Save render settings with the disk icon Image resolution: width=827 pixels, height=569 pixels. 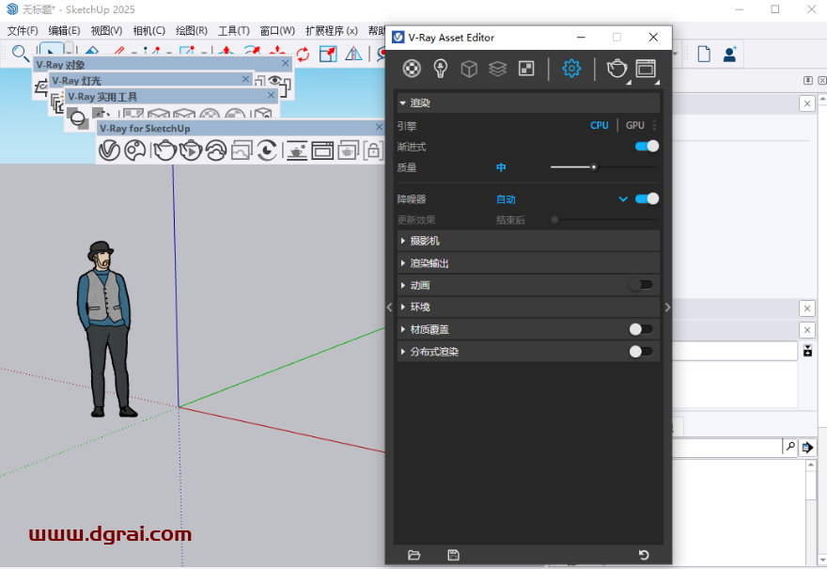[454, 555]
